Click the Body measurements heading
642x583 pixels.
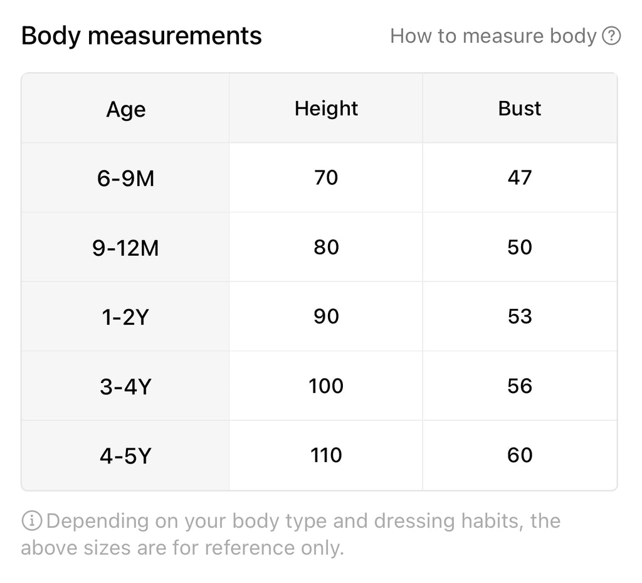(x=141, y=36)
